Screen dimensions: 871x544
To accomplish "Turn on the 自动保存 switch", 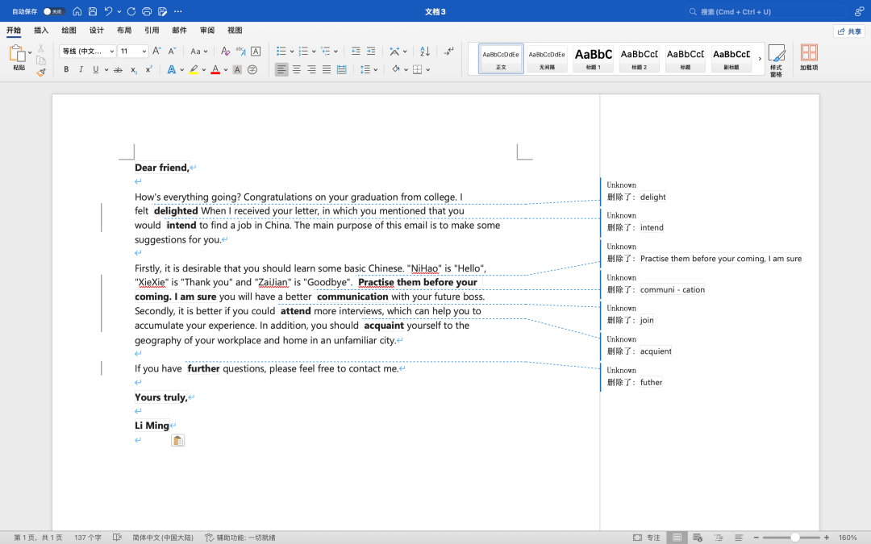I will (54, 11).
